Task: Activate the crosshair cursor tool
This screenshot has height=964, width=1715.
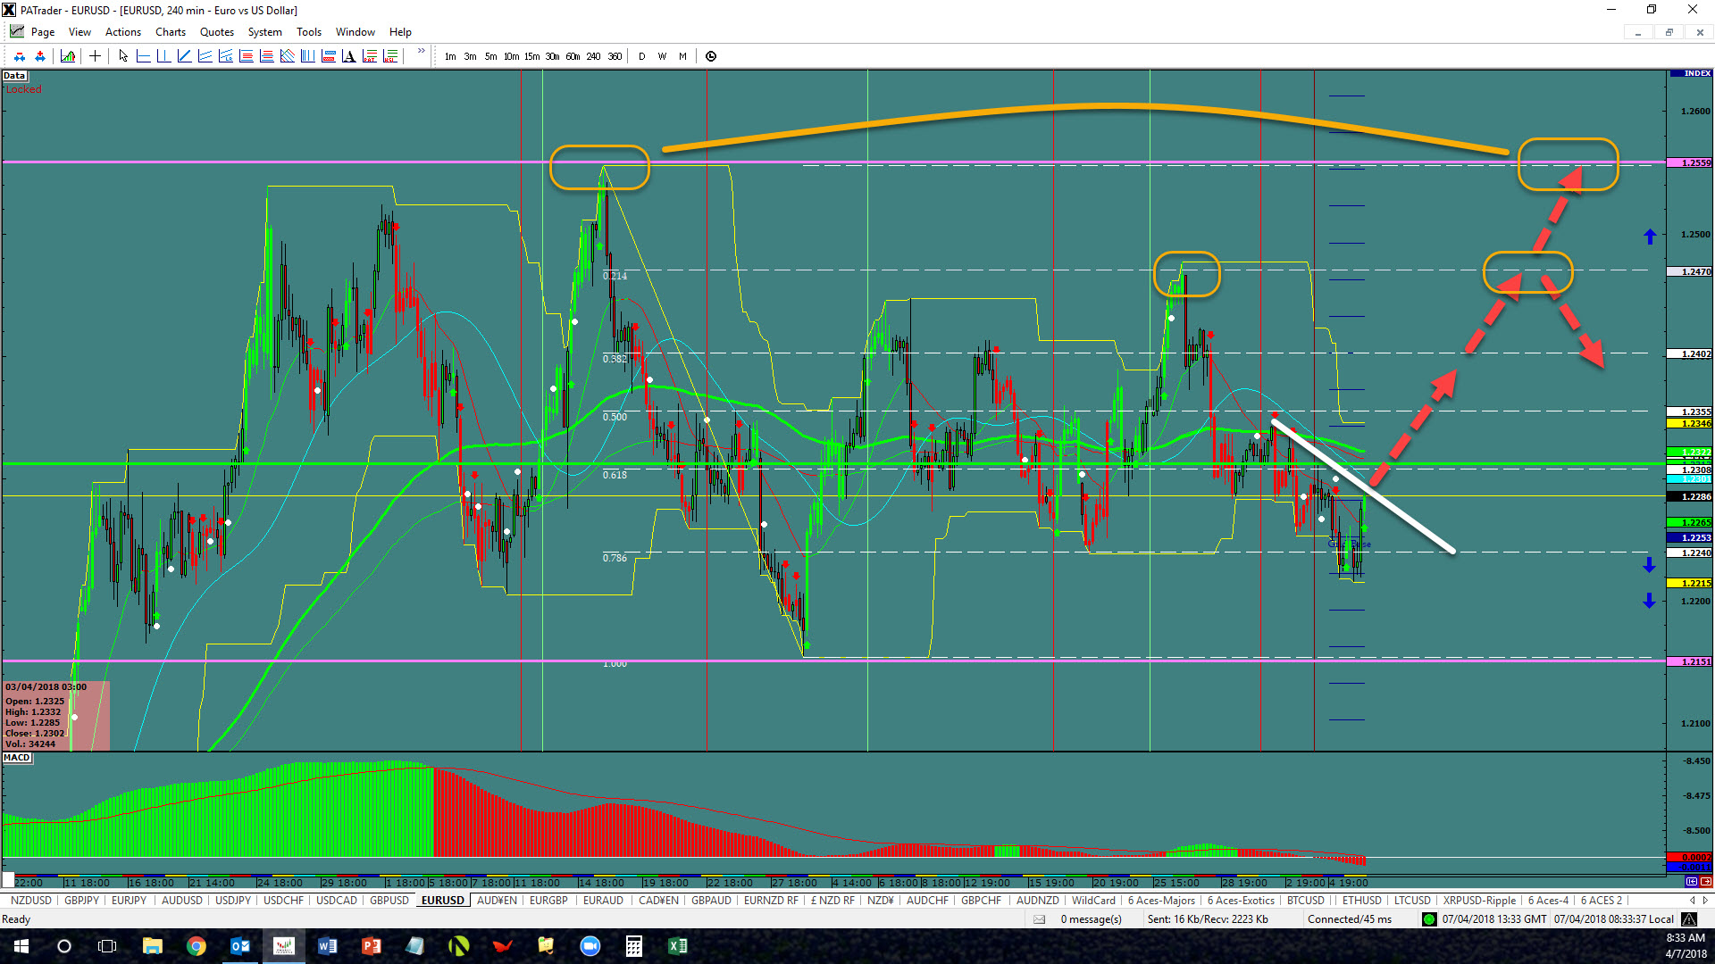Action: tap(95, 56)
